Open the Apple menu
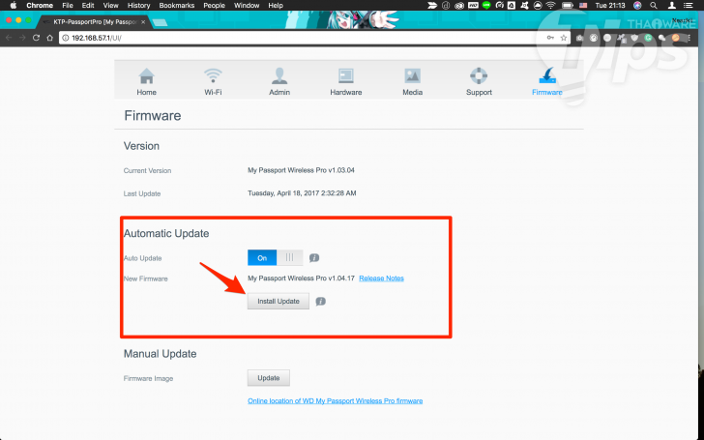 pyautogui.click(x=13, y=6)
